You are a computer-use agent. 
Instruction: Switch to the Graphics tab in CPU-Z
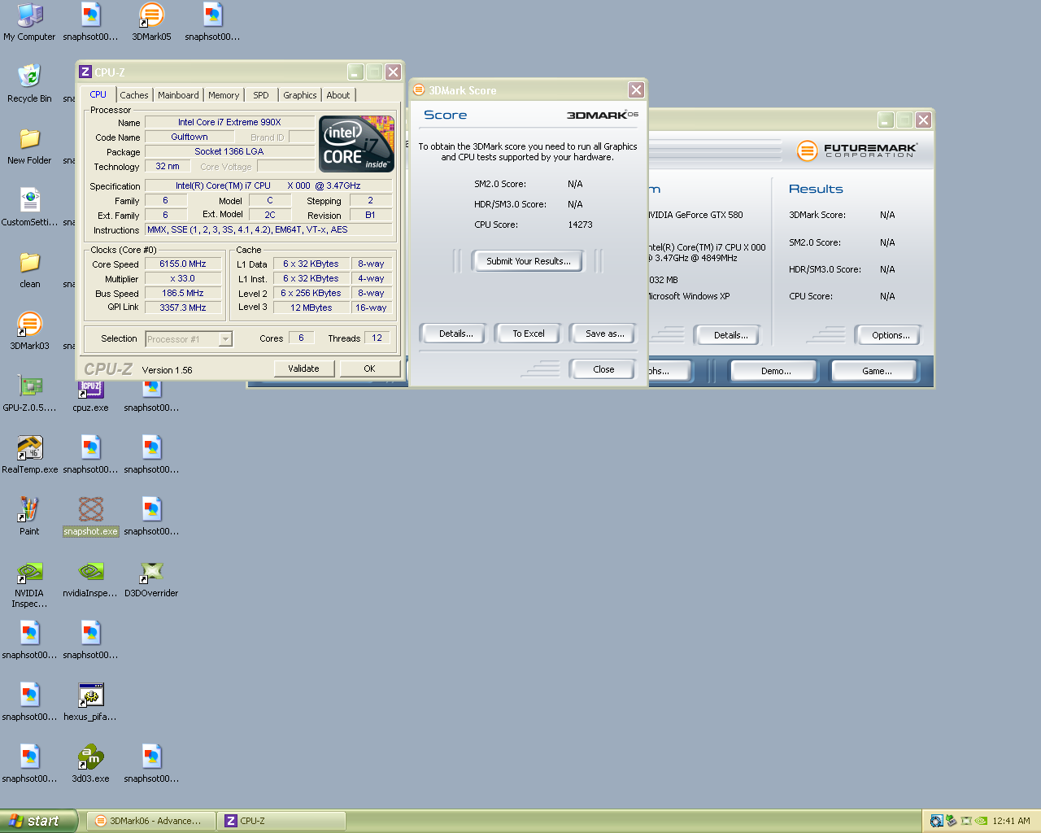tap(299, 95)
